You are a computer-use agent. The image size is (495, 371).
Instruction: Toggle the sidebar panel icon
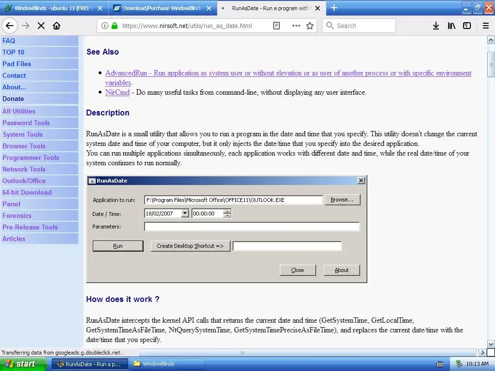click(x=467, y=26)
